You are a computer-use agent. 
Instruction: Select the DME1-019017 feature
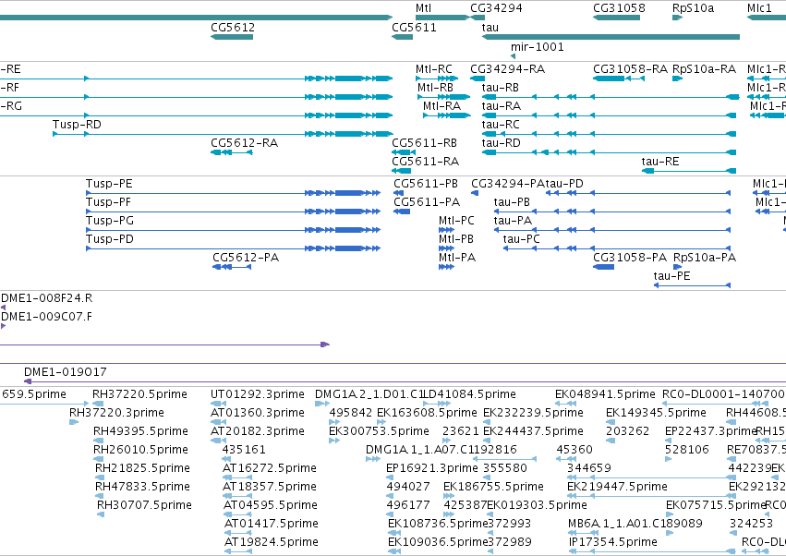tap(405, 382)
